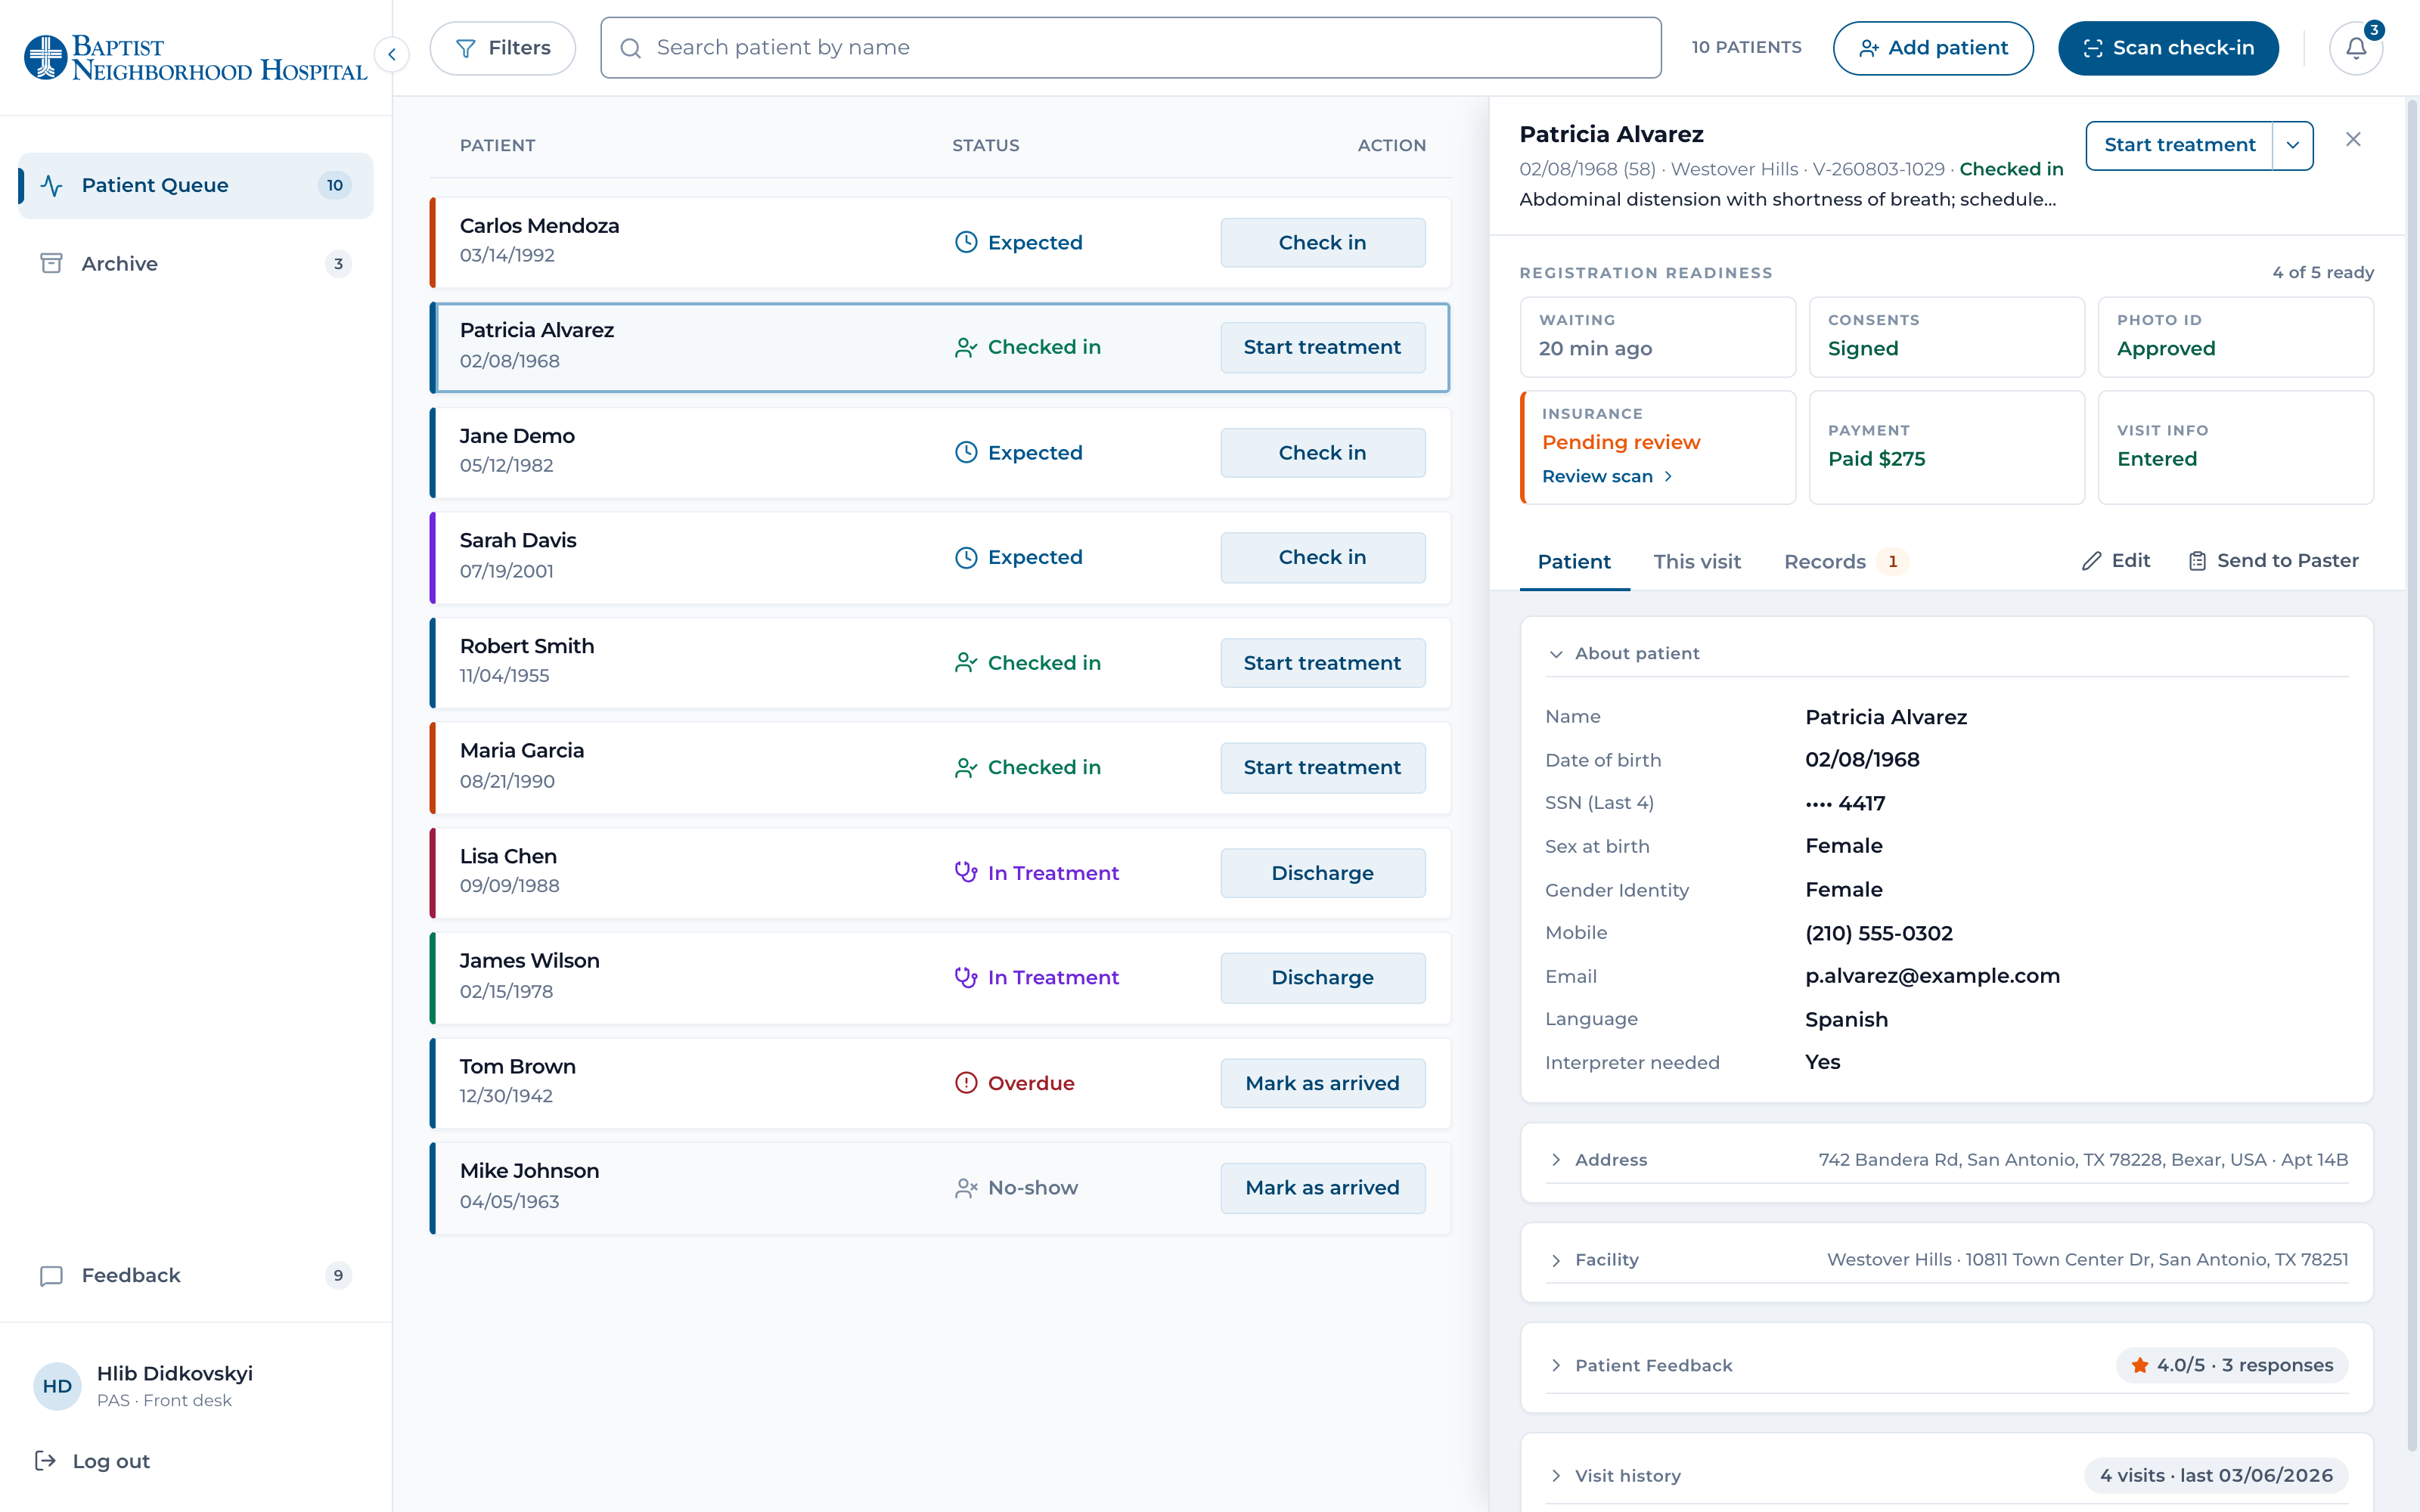Open the Filters button
Screen dimensions: 2420x1512
click(503, 48)
